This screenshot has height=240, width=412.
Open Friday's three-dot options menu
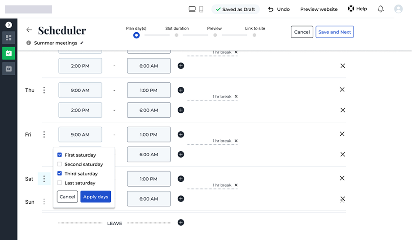(44, 134)
